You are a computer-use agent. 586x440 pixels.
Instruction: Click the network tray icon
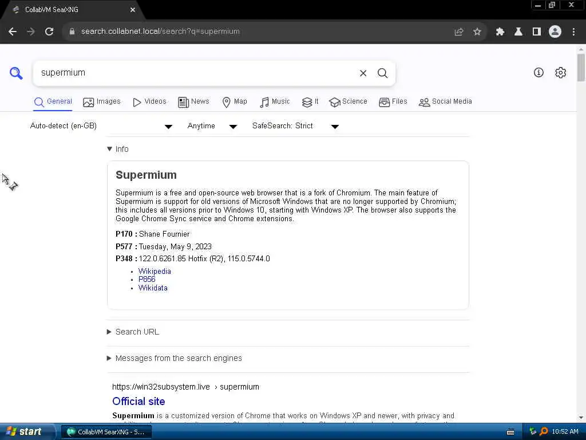[x=533, y=431]
